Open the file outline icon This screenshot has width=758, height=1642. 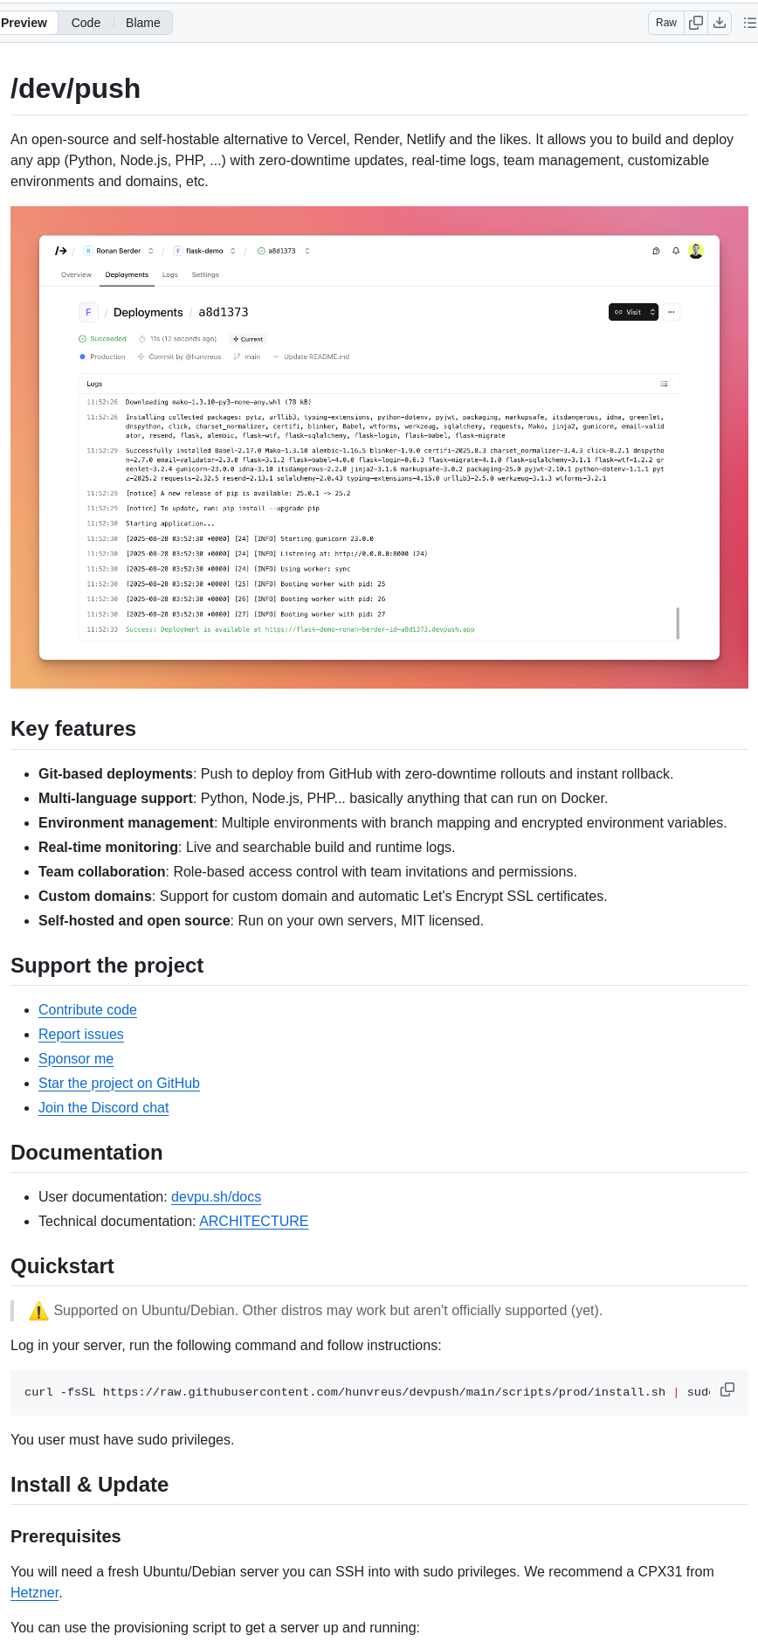751,23
